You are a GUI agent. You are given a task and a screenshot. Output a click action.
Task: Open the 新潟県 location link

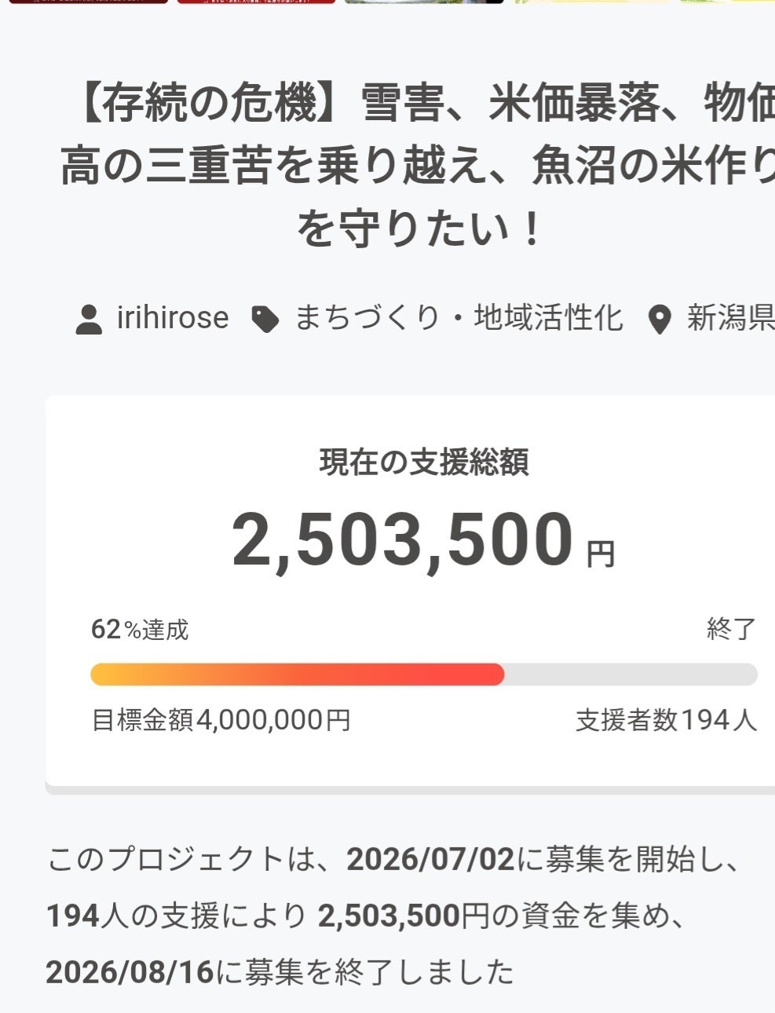click(x=730, y=318)
